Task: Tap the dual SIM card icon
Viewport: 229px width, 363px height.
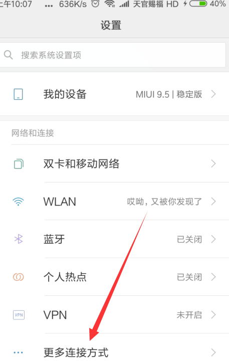Action: click(x=19, y=164)
